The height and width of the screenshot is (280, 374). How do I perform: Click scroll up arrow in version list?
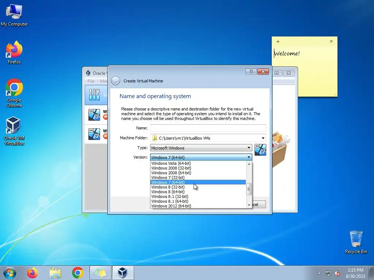249,164
